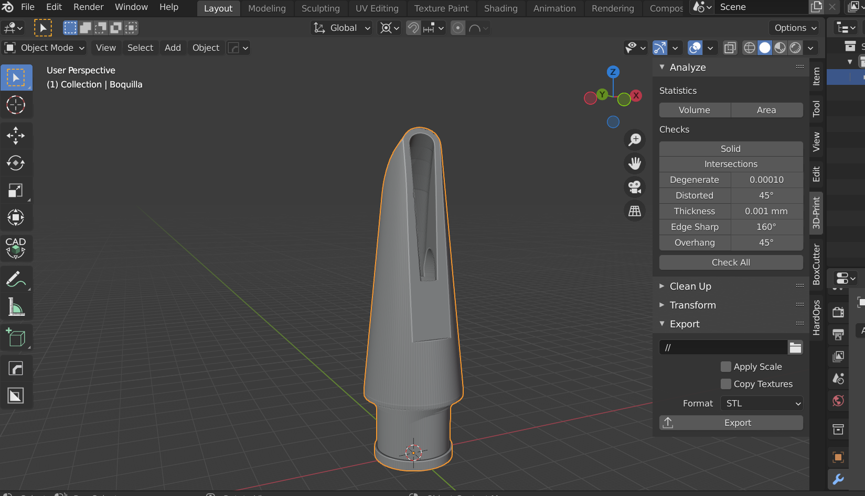Select the Rotate tool

pyautogui.click(x=16, y=163)
